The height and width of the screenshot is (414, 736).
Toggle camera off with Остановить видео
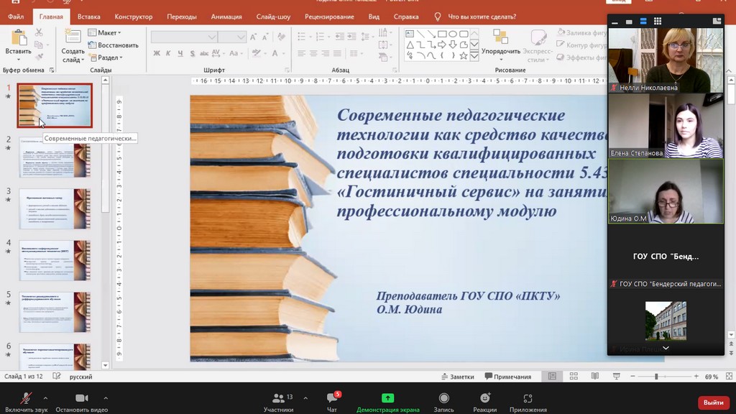coord(81,399)
